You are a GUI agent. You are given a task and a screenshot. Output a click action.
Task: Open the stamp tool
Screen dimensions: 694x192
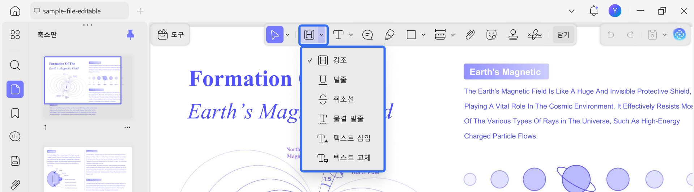[513, 35]
